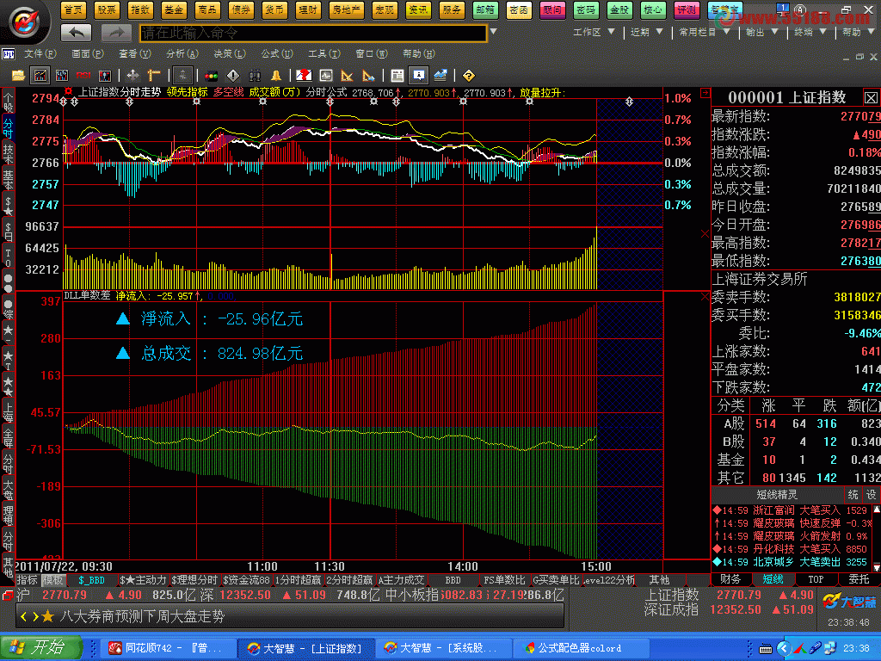
Task: Open the 文件(F) menu
Action: click(x=40, y=54)
